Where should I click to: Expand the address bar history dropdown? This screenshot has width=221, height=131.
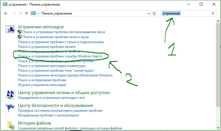click(x=149, y=14)
